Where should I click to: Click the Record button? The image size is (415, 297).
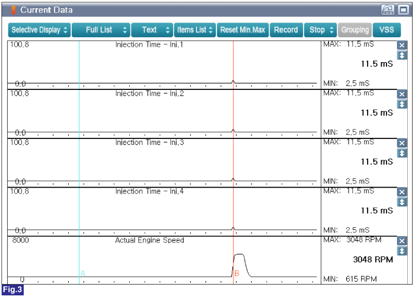click(286, 30)
